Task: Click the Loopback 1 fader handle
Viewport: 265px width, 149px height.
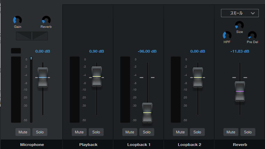Action: click(x=147, y=113)
